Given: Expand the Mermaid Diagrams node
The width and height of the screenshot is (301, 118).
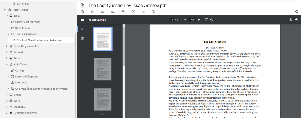Looking at the screenshot, I should point(8,77).
